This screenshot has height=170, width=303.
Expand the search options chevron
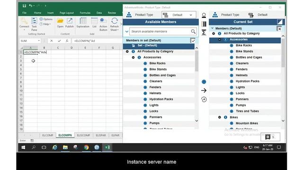point(126,32)
